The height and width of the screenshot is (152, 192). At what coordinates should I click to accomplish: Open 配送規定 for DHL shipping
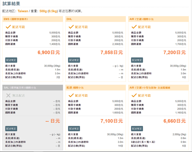point(74,60)
